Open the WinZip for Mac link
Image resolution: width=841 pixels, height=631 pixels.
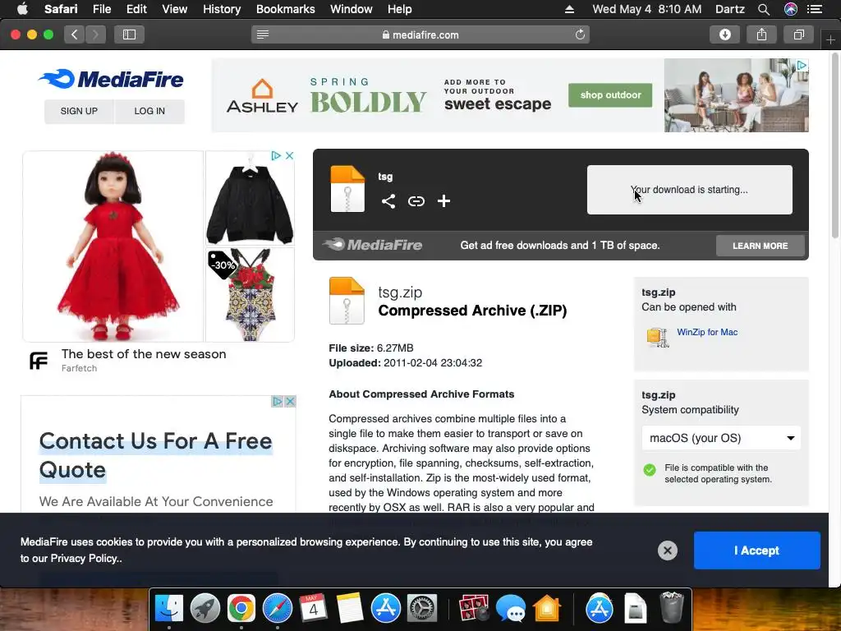point(707,332)
